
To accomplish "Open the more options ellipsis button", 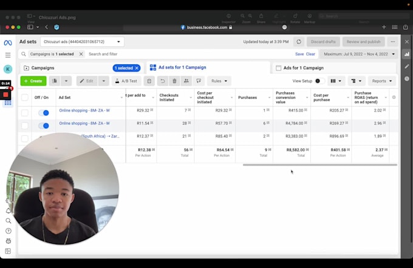I will (x=393, y=42).
